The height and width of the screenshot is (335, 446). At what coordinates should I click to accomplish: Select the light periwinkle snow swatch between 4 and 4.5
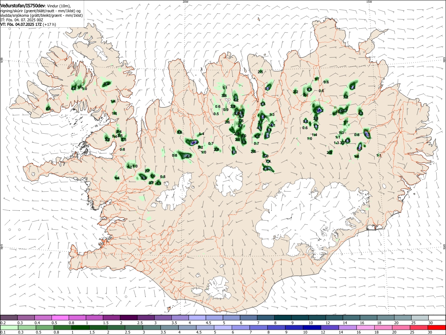[197, 318]
